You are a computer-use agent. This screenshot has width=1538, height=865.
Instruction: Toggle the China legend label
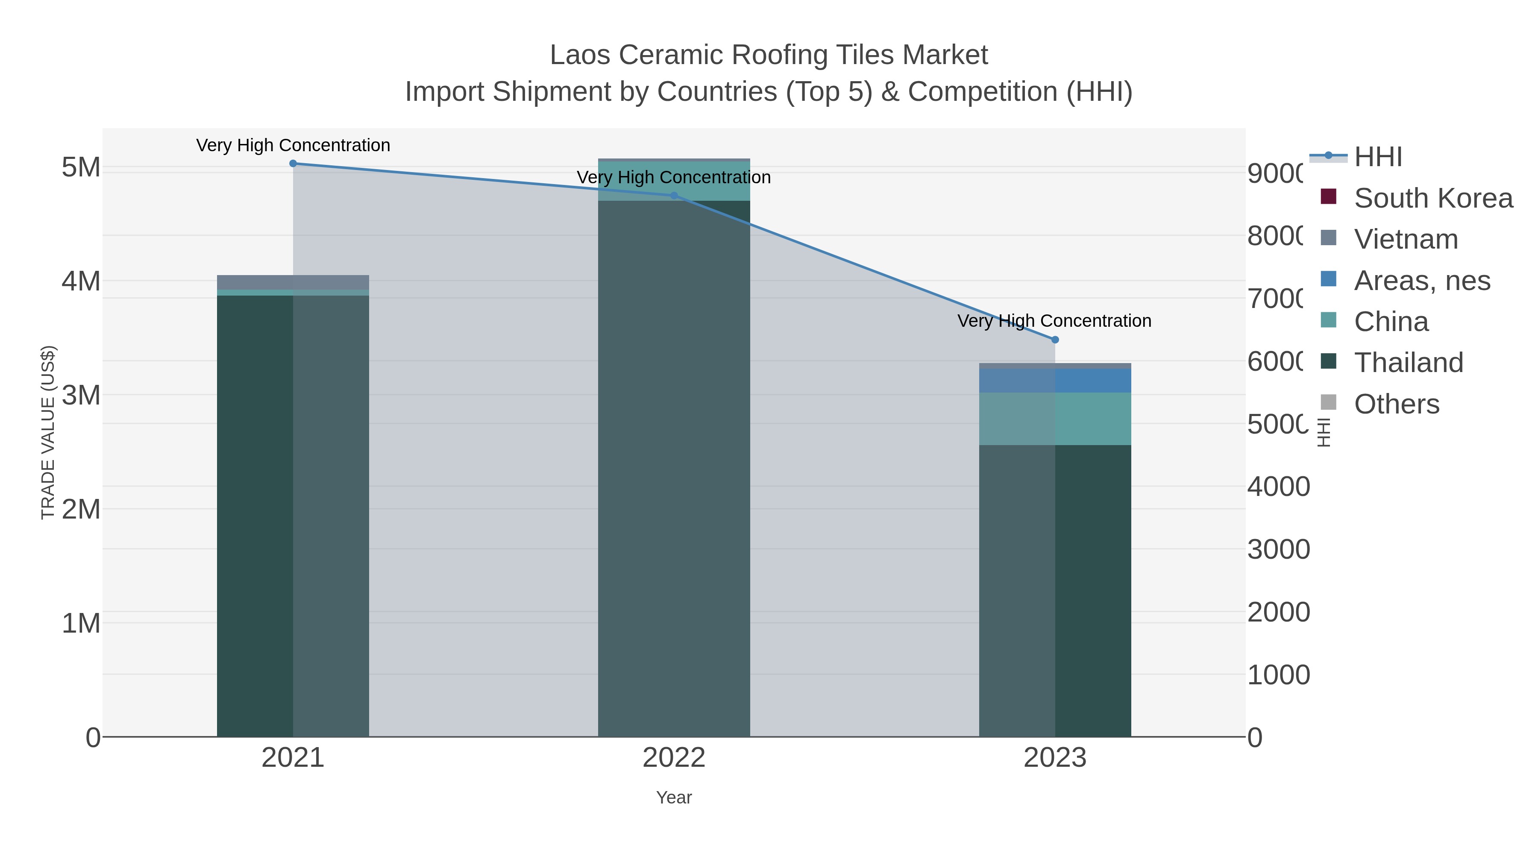[1391, 322]
